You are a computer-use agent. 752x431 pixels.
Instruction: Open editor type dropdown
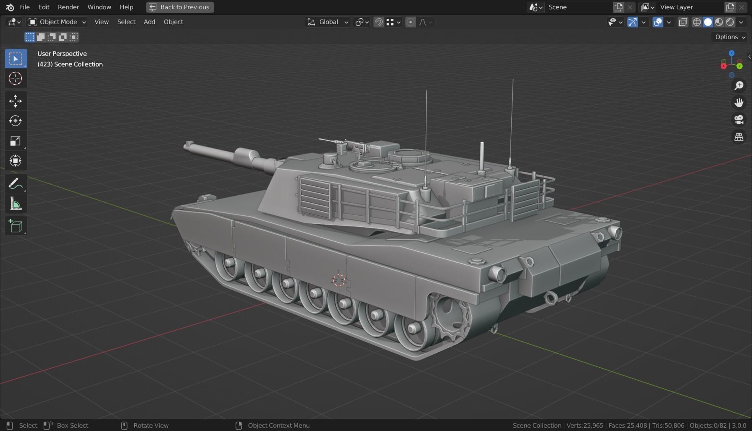point(14,22)
